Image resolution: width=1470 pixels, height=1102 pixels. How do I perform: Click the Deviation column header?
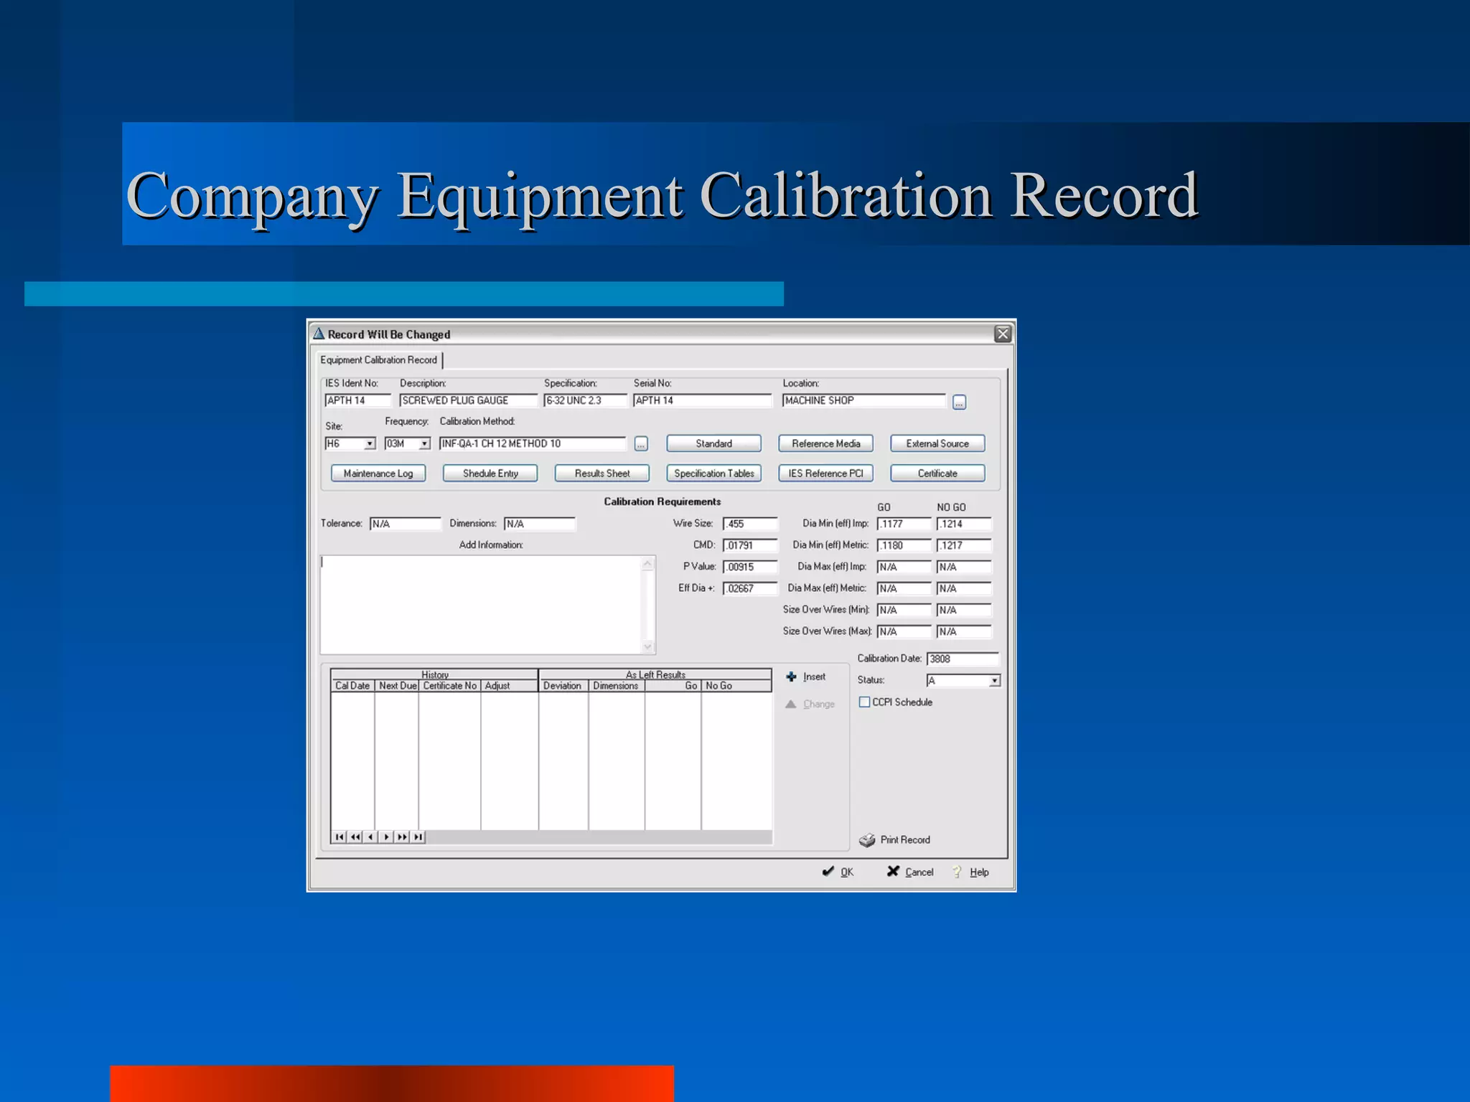point(563,686)
